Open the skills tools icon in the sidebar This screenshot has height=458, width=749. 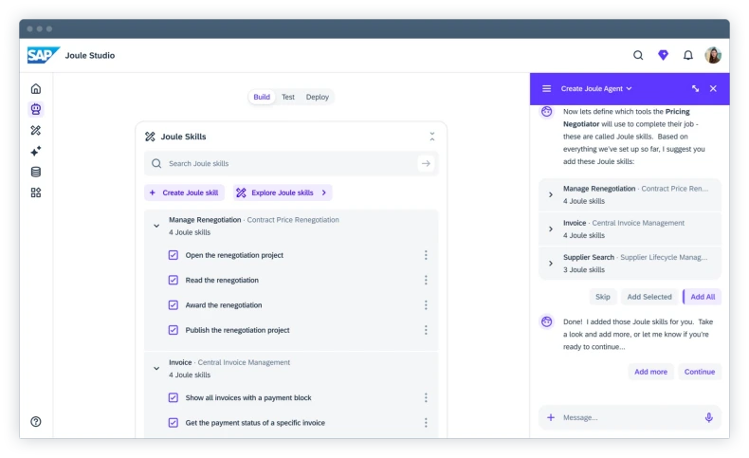tap(36, 130)
